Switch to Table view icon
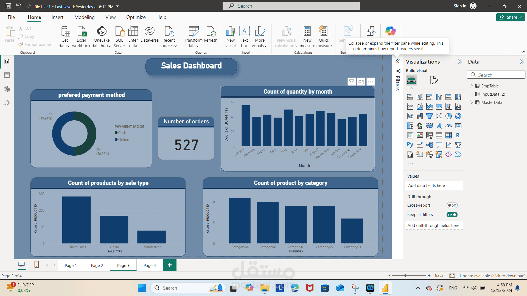Viewport: 527px width, 296px height. [x=7, y=75]
